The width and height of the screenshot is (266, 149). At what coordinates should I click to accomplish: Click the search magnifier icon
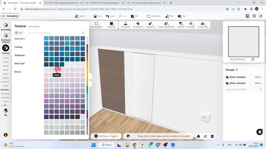click(83, 33)
